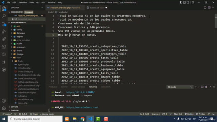This screenshot has width=217, height=122.
Task: Open APP_URL link mantenimiento.test
Action: tap(82, 107)
